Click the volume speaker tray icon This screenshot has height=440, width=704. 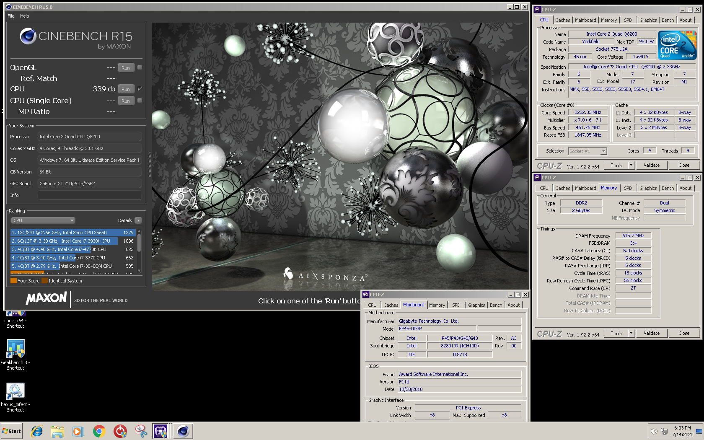point(654,431)
